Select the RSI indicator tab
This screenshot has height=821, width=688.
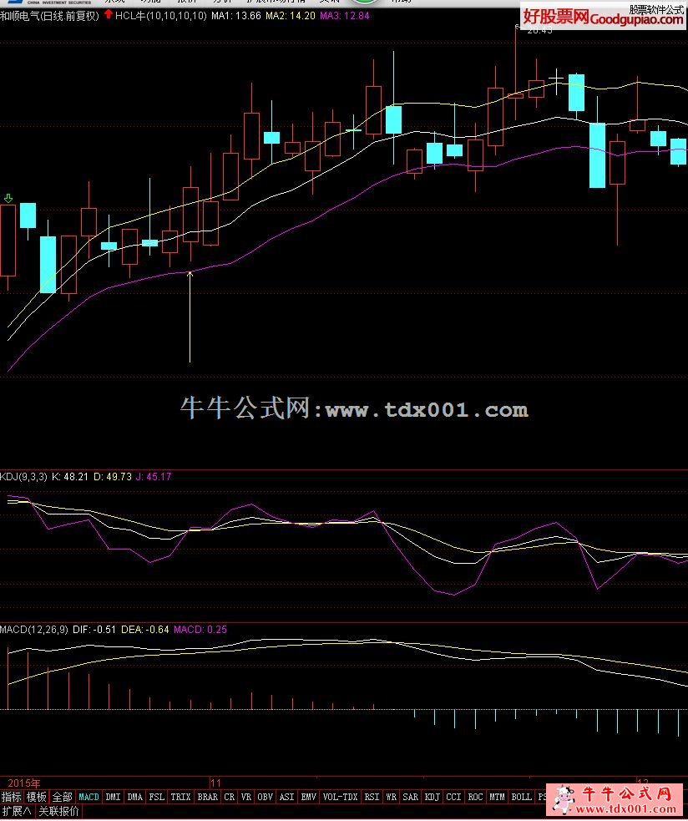(x=372, y=797)
